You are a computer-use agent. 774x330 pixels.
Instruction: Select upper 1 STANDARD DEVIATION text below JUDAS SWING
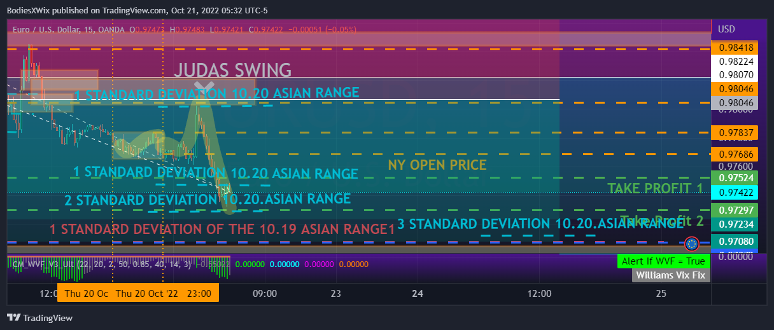click(216, 93)
